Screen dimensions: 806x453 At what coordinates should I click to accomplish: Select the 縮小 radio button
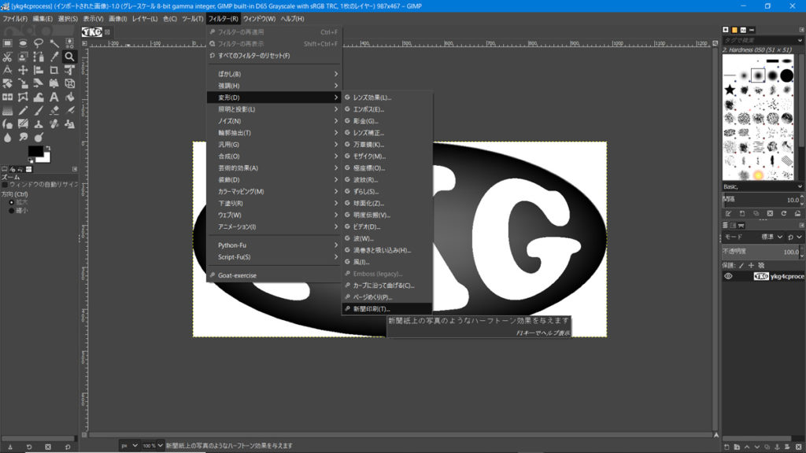coord(12,211)
